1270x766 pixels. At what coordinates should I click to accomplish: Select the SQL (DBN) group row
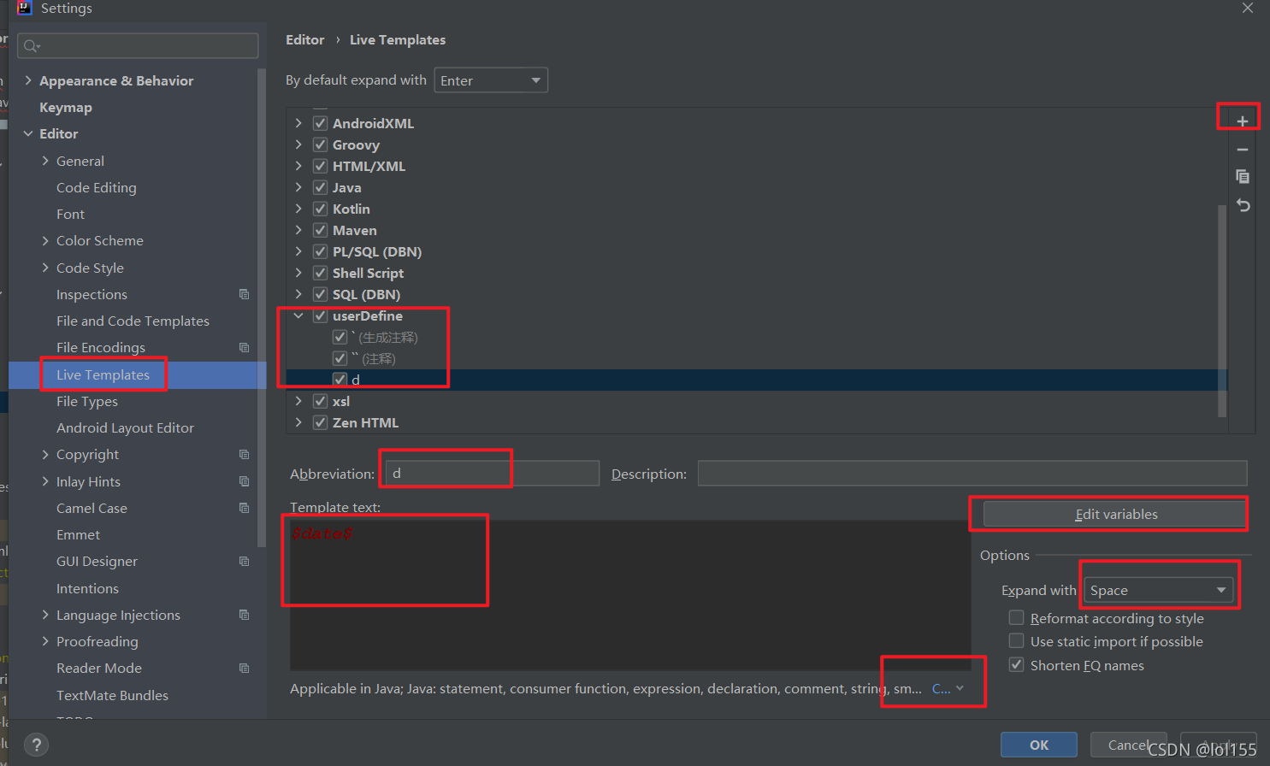click(x=756, y=294)
